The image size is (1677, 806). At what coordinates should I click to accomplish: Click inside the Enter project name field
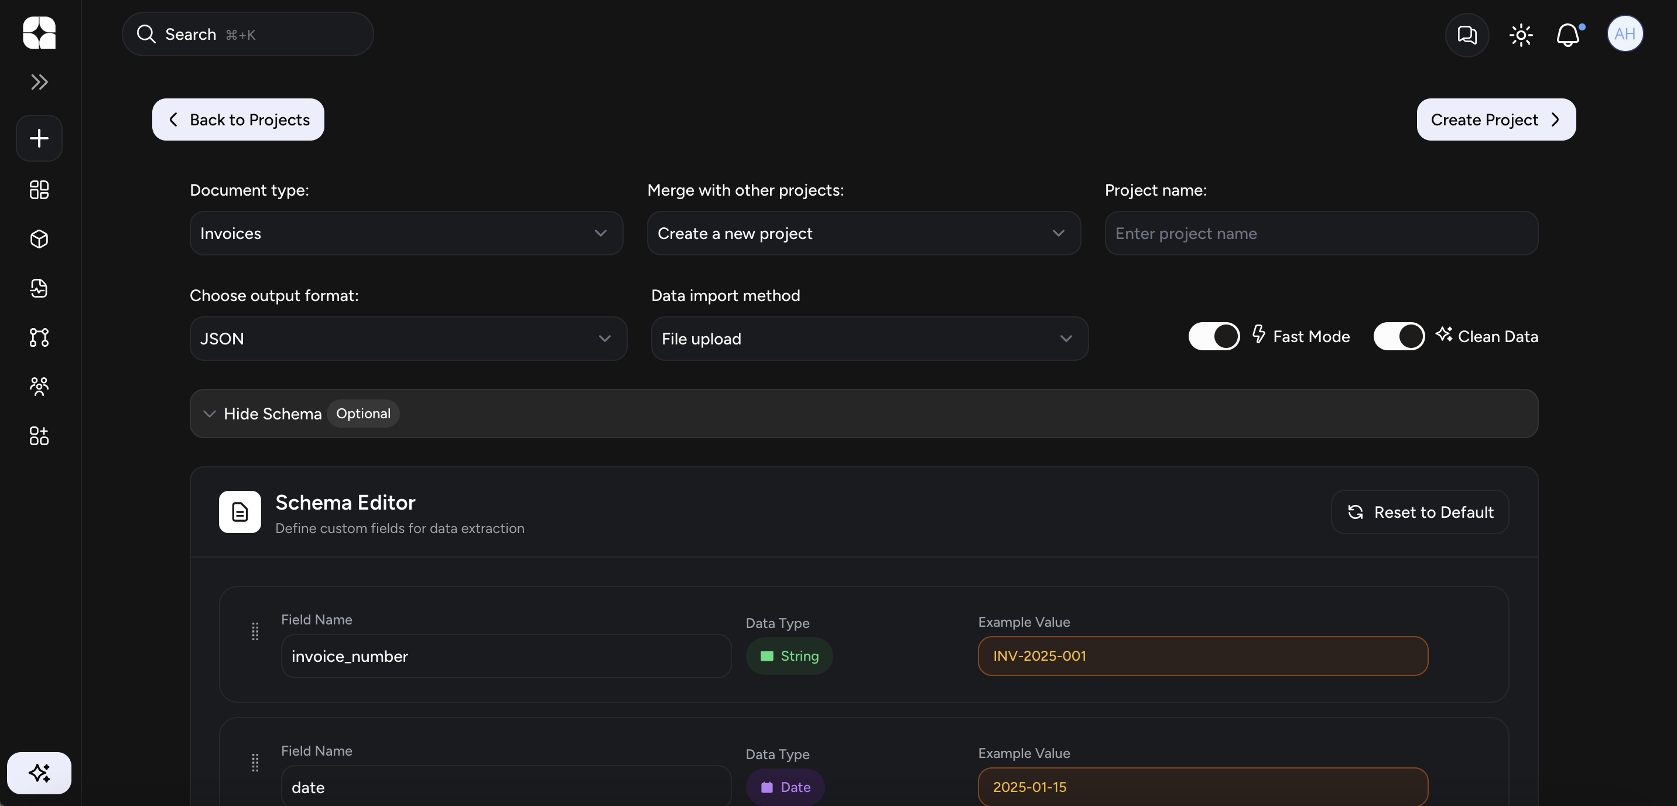tap(1320, 233)
